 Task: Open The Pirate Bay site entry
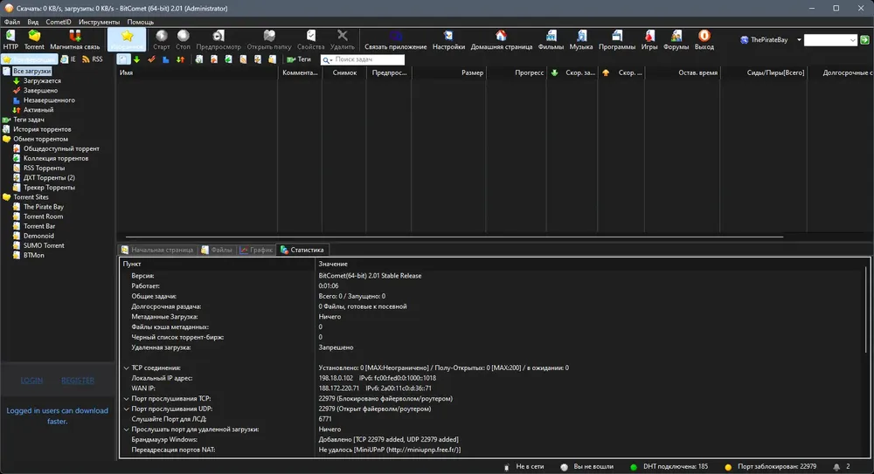(44, 207)
